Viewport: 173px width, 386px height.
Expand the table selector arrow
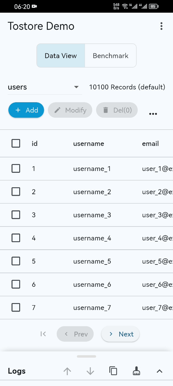pyautogui.click(x=76, y=87)
